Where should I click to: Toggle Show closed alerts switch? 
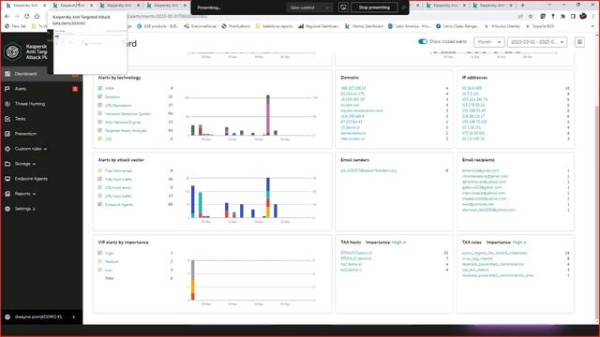click(x=423, y=41)
